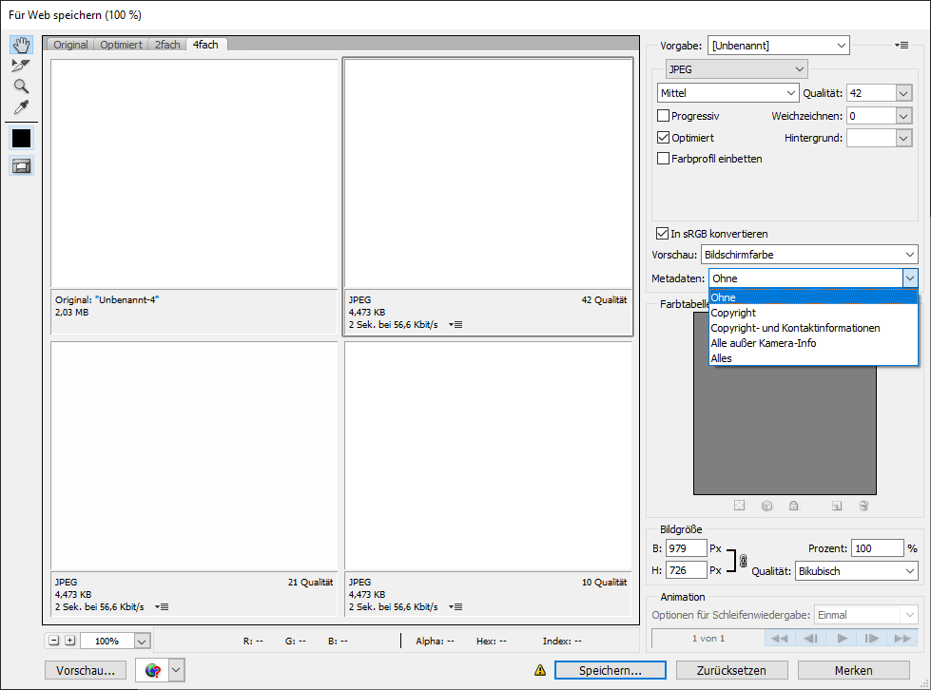This screenshot has width=931, height=690.
Task: Click the Zurücksetzen button
Action: [732, 670]
